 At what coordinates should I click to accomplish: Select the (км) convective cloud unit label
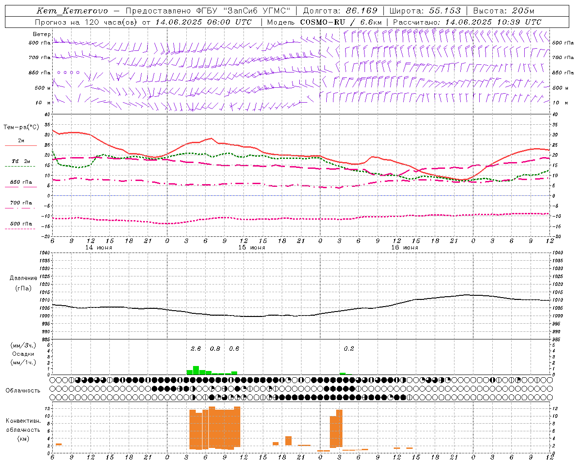coord(23,438)
